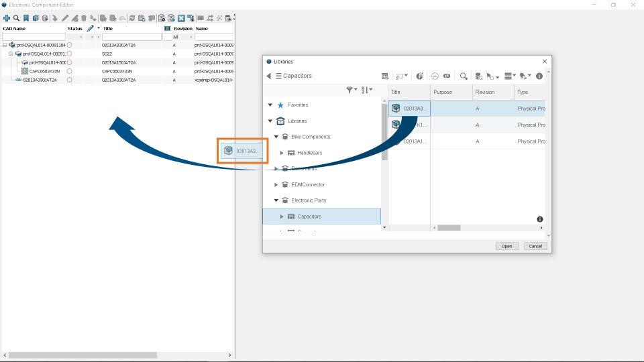Click the Title column header in Libraries

click(409, 92)
